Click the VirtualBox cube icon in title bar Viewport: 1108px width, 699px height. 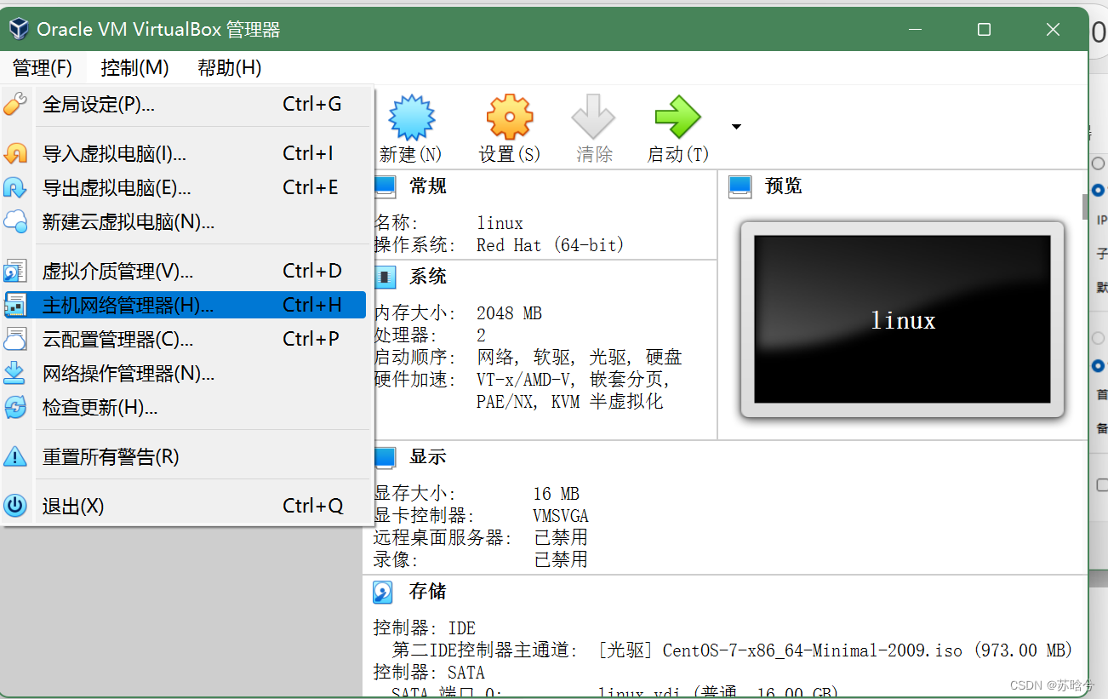tap(18, 29)
